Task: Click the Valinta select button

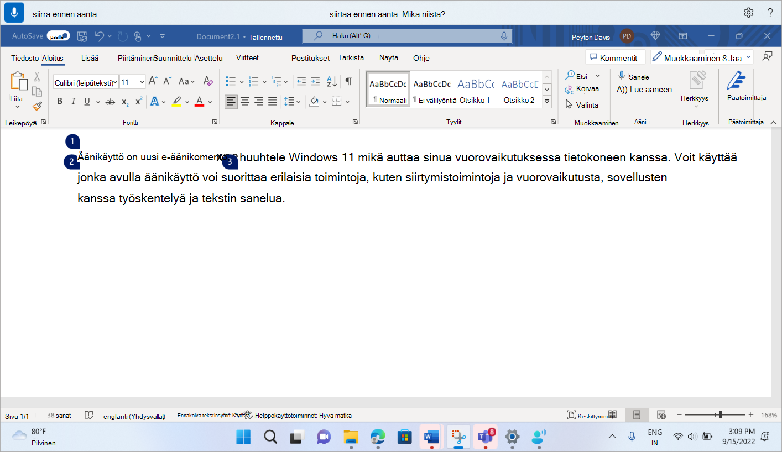Action: (581, 104)
